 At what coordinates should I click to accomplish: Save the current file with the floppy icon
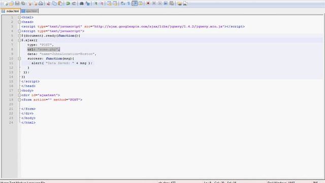(17, 4)
